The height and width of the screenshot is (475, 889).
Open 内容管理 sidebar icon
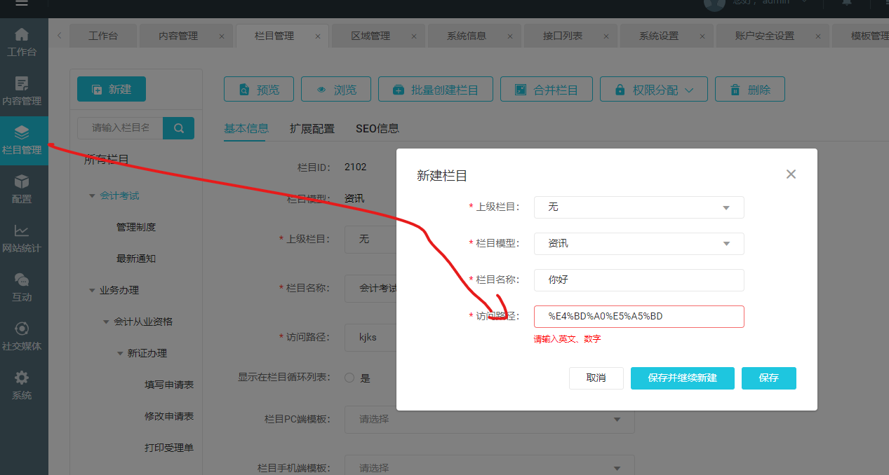click(22, 84)
